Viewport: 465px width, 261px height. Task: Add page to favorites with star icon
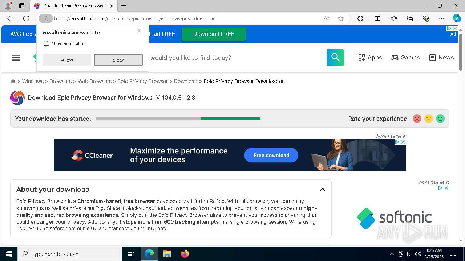point(341,18)
